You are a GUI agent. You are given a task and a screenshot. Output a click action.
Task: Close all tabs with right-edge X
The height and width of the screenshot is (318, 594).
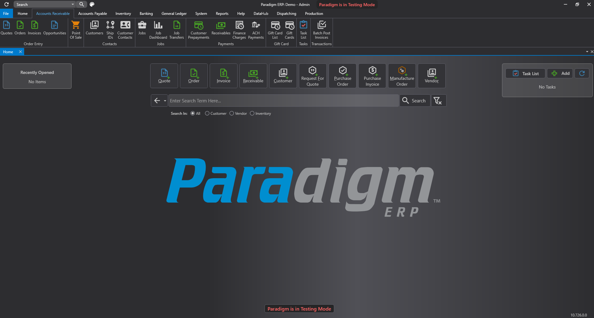click(592, 52)
